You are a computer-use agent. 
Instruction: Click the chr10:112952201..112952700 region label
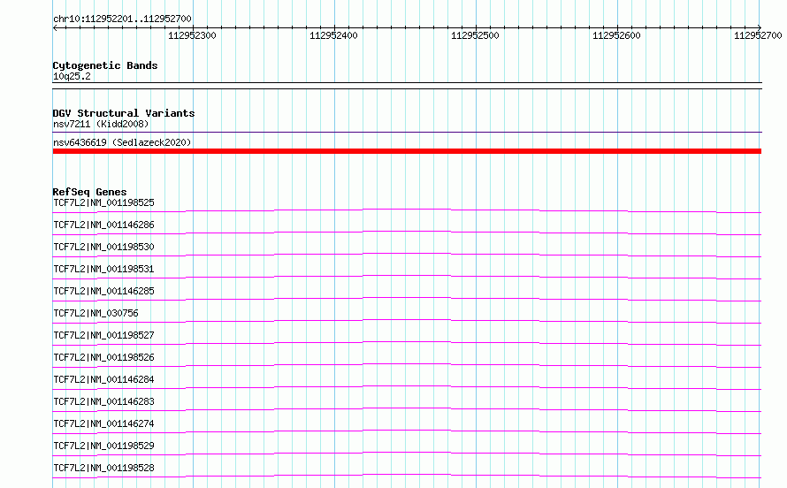[122, 19]
